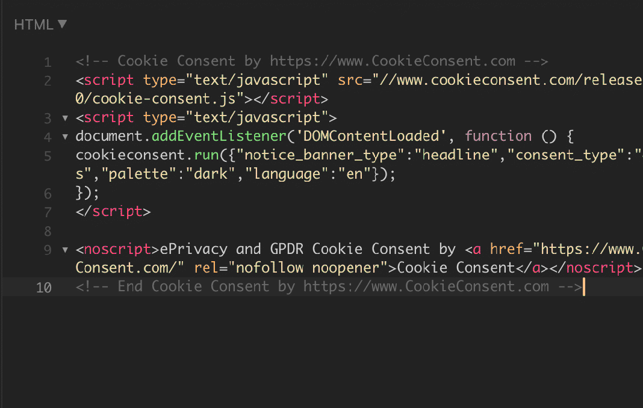This screenshot has width=643, height=408.
Task: Click 'DOMContentLoaded' string on line 4
Action: [x=370, y=136]
